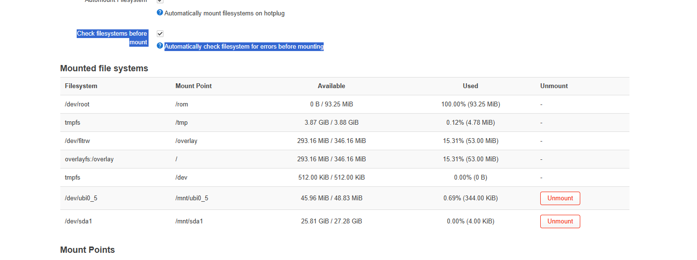Click the Mount Point column header
Screen dimensions: 697x260
coord(193,86)
